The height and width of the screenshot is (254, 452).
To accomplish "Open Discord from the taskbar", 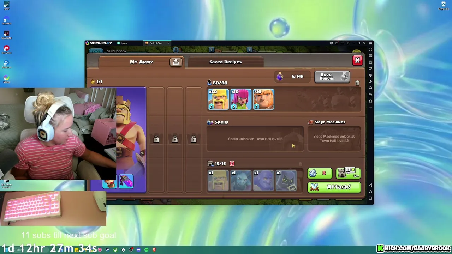I will (x=138, y=250).
